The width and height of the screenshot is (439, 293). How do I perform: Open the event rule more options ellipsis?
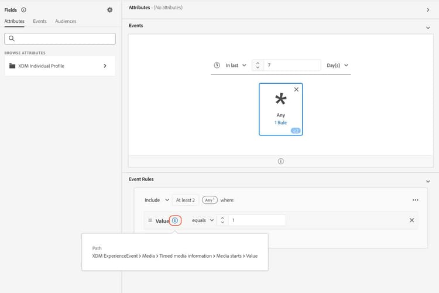tap(415, 200)
